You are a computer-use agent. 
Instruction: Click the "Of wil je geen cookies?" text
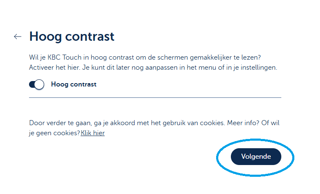click(55, 133)
